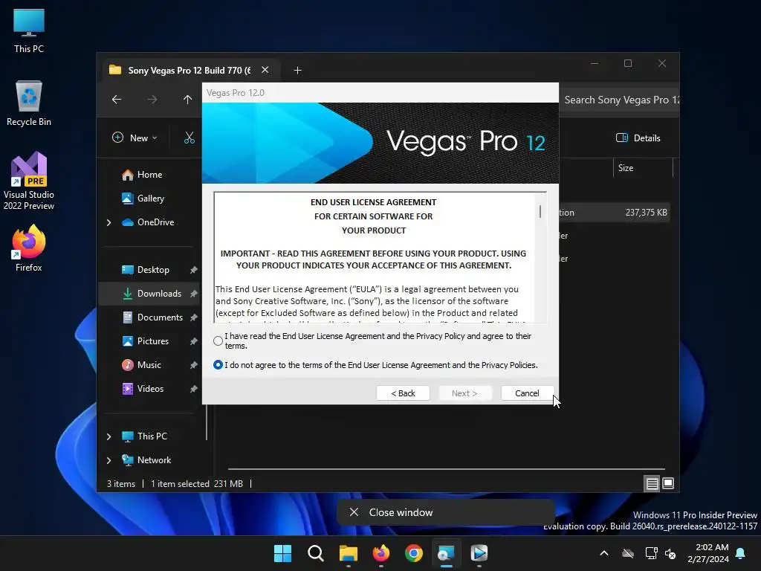Click the horizontal scrollbar in Explorer
This screenshot has width=761, height=571.
[x=447, y=470]
